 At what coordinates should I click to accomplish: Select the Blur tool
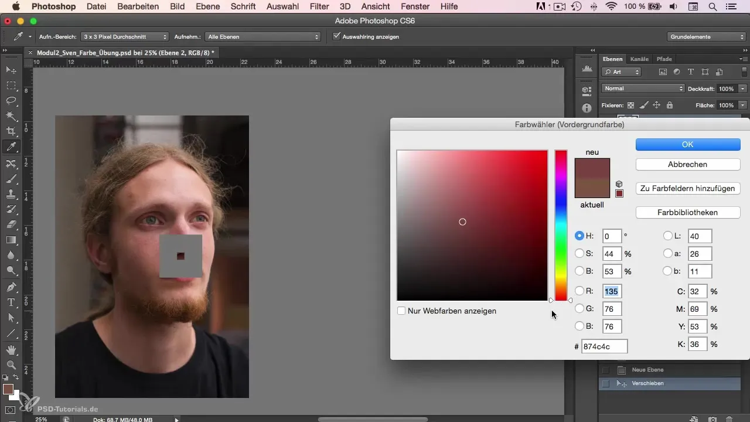(11, 255)
